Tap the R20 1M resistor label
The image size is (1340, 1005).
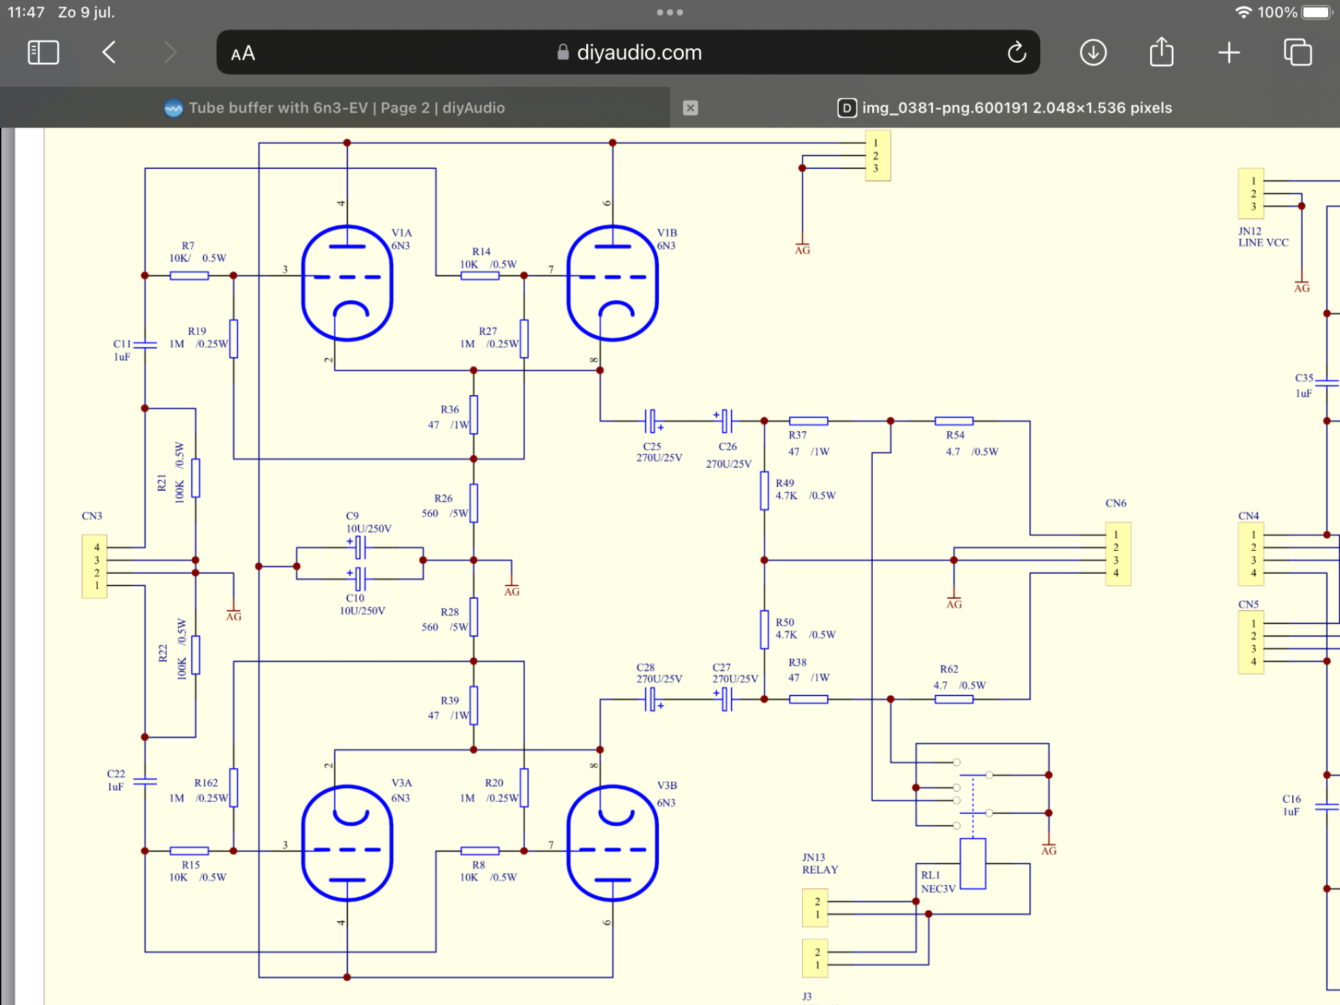coord(489,790)
